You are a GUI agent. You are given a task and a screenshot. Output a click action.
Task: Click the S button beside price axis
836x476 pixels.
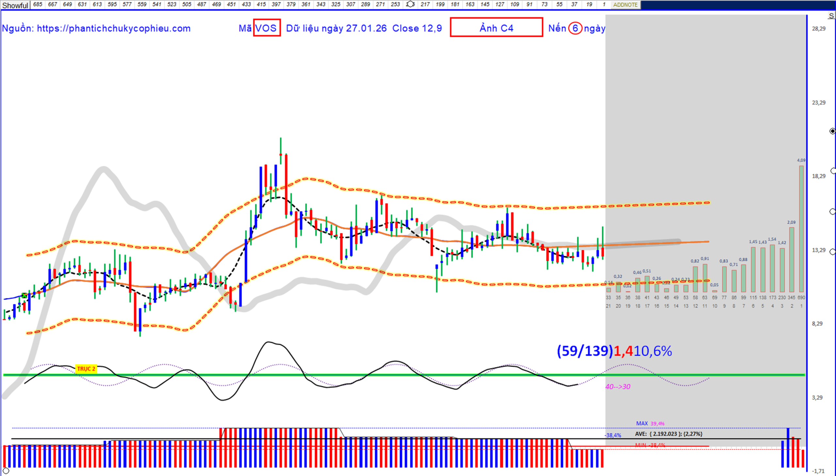pos(831,16)
